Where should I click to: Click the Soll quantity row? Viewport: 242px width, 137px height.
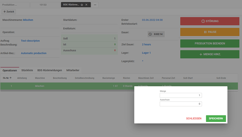pyautogui.click(x=89, y=39)
